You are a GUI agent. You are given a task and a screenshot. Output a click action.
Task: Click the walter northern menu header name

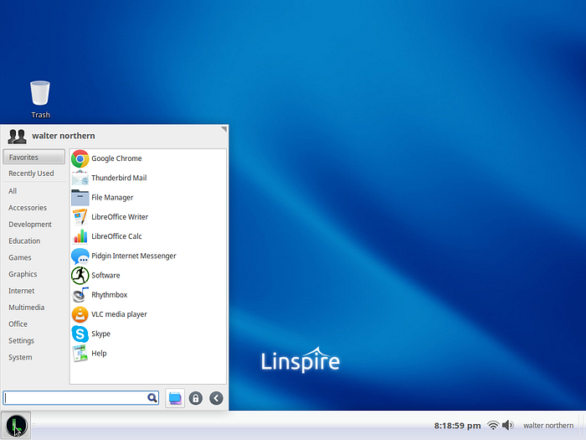pos(64,136)
